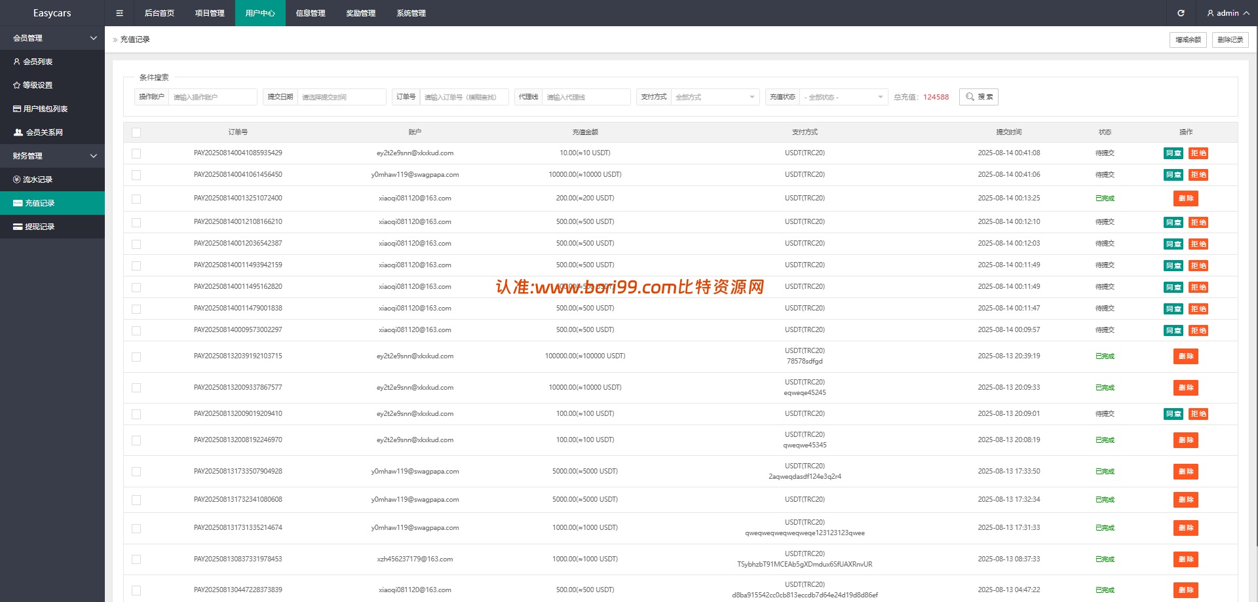Open the 后台首页 top menu
The height and width of the screenshot is (602, 1258).
(x=159, y=13)
